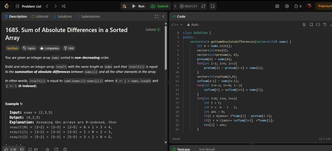The image size is (332, 151).
Task: Click the curly braces icon
Action: tap(318, 25)
